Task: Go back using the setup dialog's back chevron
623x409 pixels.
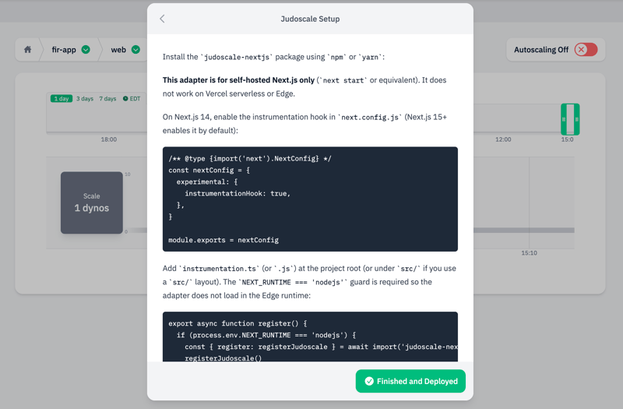Action: (x=162, y=19)
